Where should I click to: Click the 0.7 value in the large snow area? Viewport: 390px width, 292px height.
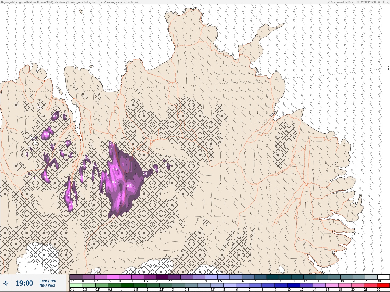pos(114,182)
